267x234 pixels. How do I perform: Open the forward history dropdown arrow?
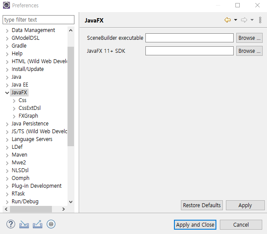click(x=252, y=20)
